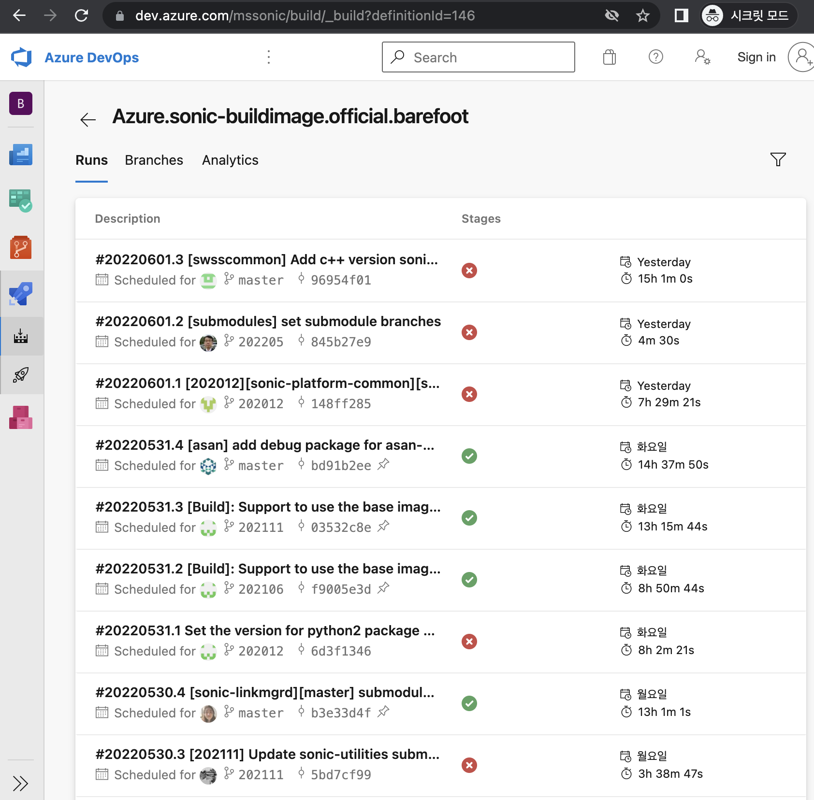Viewport: 814px width, 800px height.
Task: Click pin icon next to commit 03532c8e
Action: click(x=383, y=526)
